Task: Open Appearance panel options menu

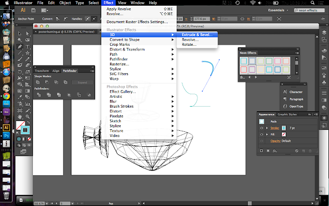Action: [316, 114]
